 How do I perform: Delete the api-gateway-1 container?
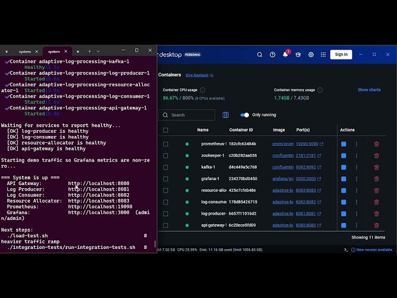(377, 225)
